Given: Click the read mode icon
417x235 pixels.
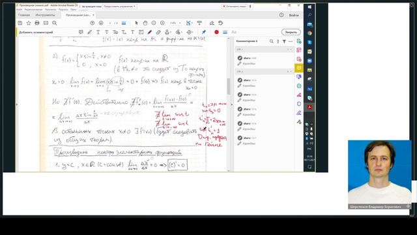Looking at the screenshot, I should click(x=199, y=23).
